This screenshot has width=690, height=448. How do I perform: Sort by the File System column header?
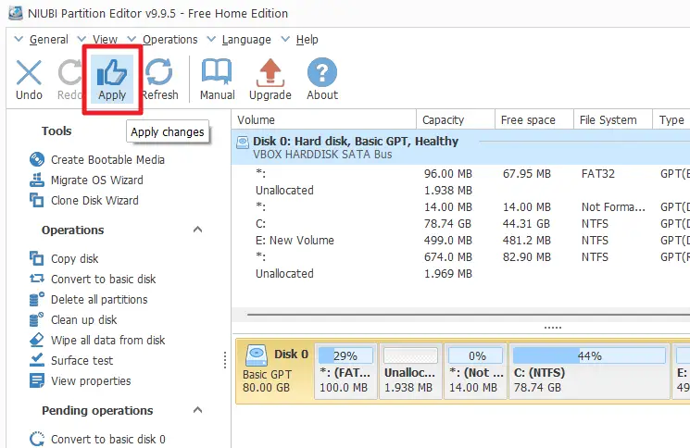613,120
